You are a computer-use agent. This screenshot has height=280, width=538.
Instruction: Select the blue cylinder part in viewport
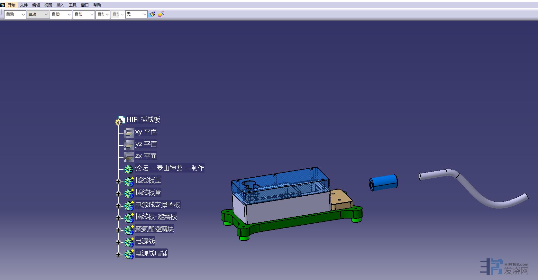pyautogui.click(x=384, y=182)
